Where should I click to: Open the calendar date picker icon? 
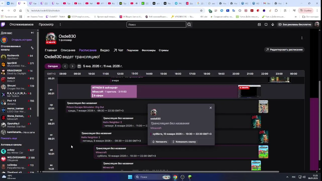click(x=79, y=66)
